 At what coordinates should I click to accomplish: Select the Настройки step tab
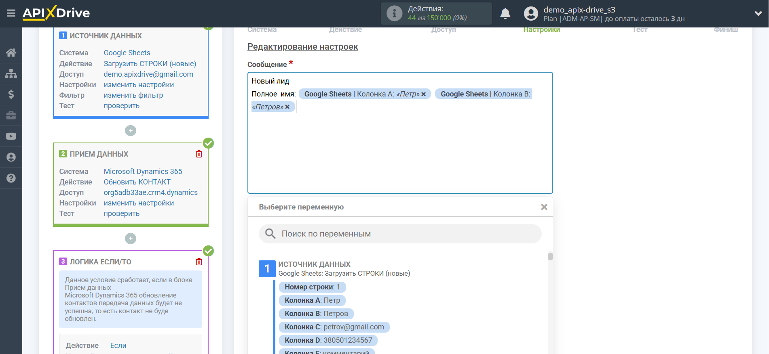click(x=541, y=30)
